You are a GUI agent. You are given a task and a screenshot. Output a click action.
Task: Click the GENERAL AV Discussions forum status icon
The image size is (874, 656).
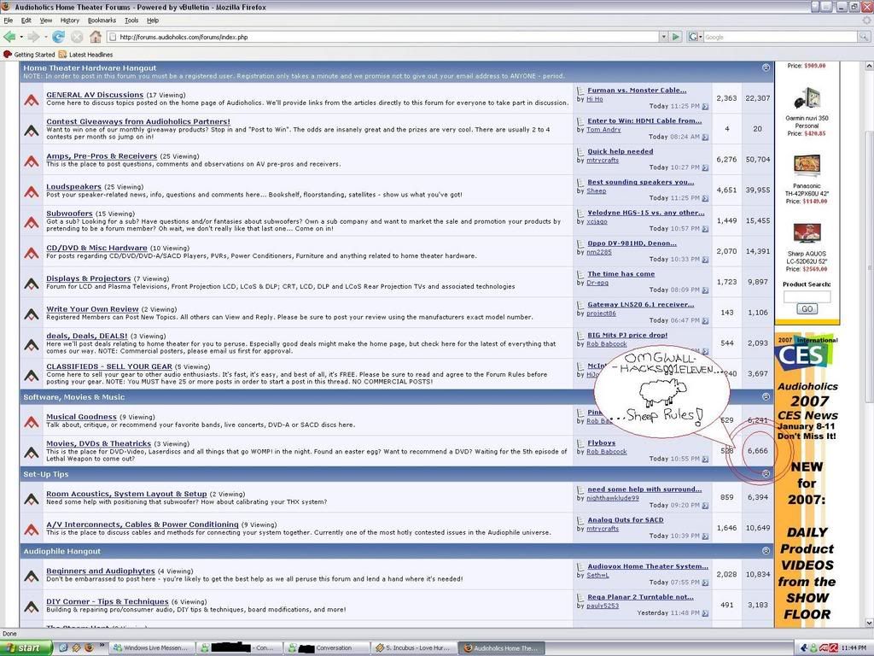pos(32,100)
